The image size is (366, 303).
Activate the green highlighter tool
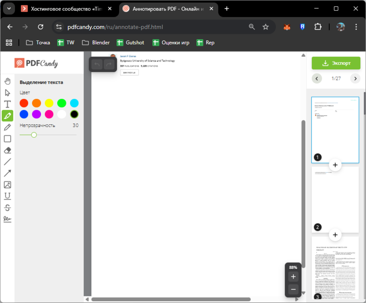click(7, 115)
